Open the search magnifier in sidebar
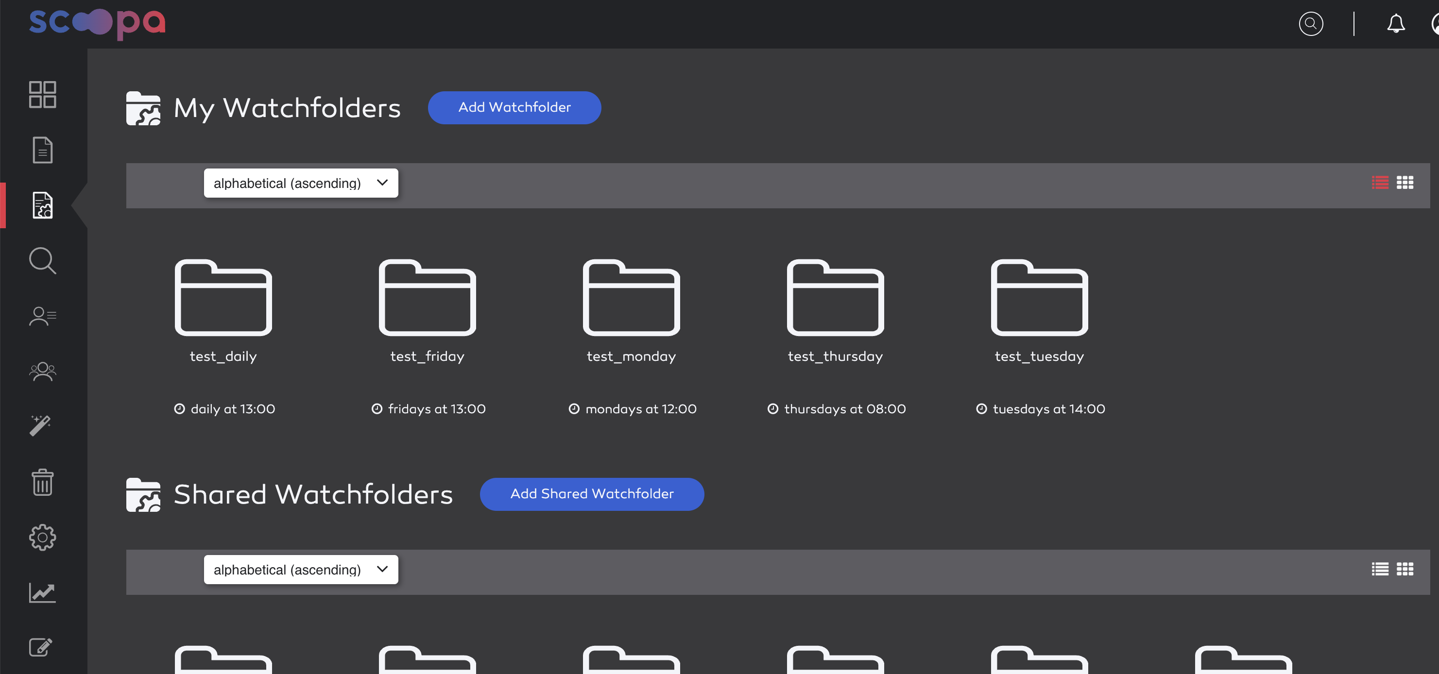 click(42, 261)
